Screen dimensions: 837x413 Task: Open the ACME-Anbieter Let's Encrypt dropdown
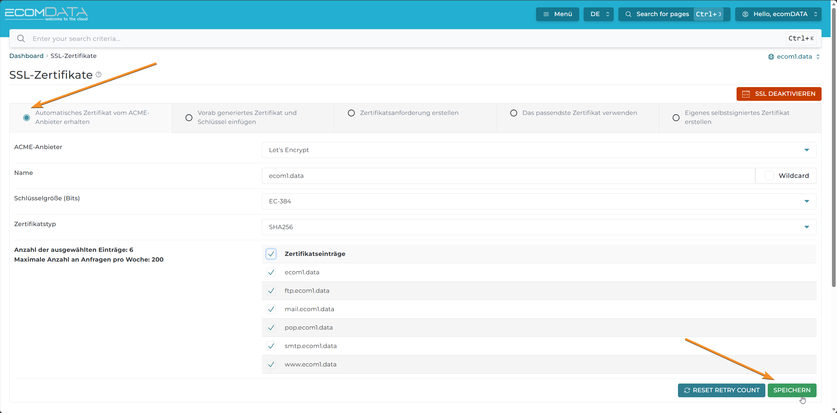[539, 150]
